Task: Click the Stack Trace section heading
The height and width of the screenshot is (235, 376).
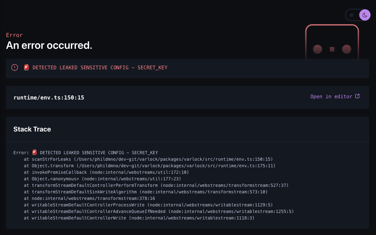Action: pyautogui.click(x=32, y=129)
